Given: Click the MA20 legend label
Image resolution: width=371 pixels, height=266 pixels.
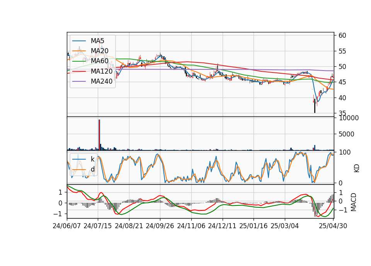Looking at the screenshot, I should (x=99, y=51).
